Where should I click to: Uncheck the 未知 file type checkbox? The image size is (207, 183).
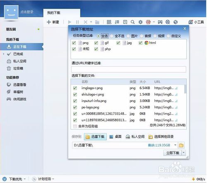point(74,49)
